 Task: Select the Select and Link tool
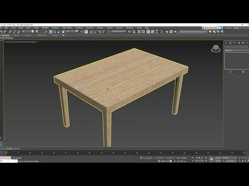(10, 32)
